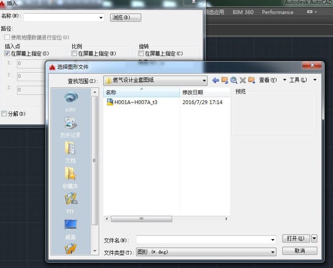Enable 在屏幕上指定 checkbox under 比例
The height and width of the screenshot is (268, 333).
[x=74, y=53]
